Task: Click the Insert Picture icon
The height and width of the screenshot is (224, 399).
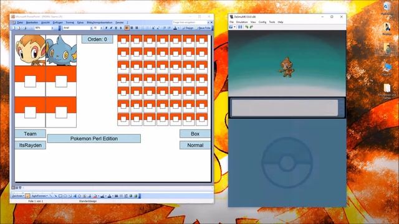Action: (89, 196)
